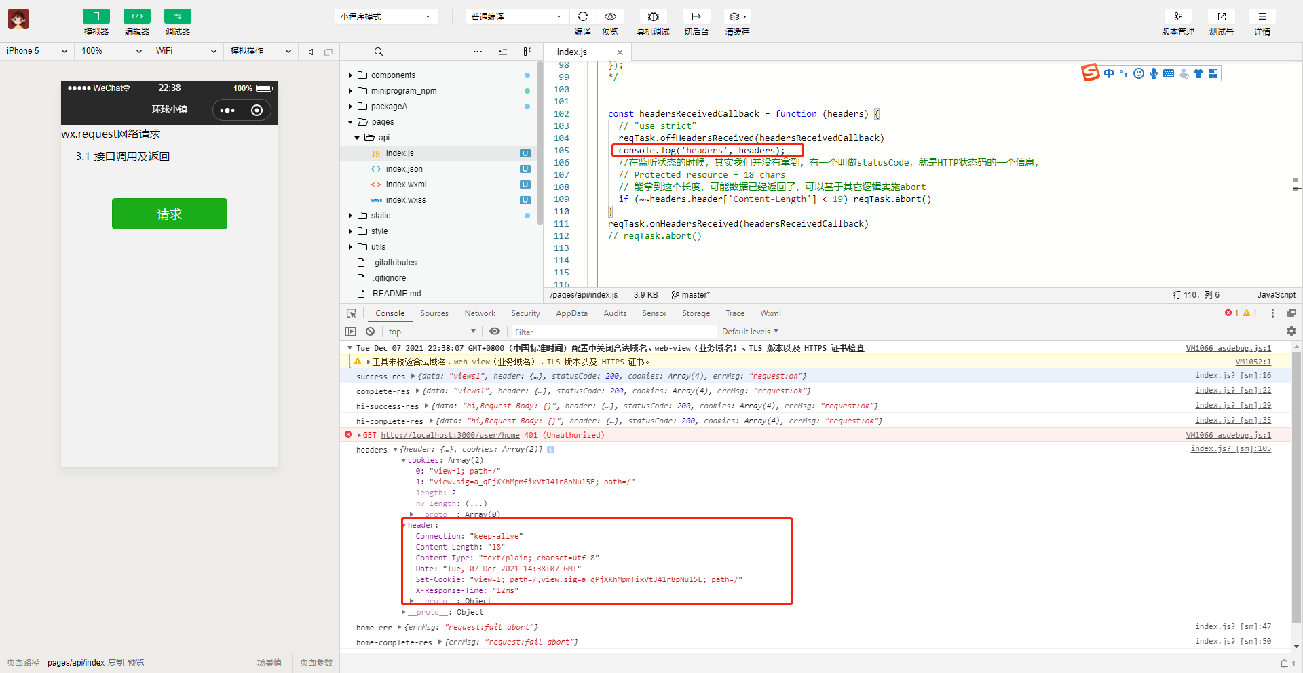Image resolution: width=1303 pixels, height=673 pixels.
Task: Click the test account icon
Action: [1222, 16]
